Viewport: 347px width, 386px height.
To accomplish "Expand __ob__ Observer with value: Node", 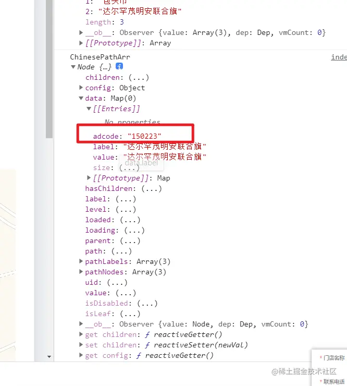I will click(x=81, y=324).
